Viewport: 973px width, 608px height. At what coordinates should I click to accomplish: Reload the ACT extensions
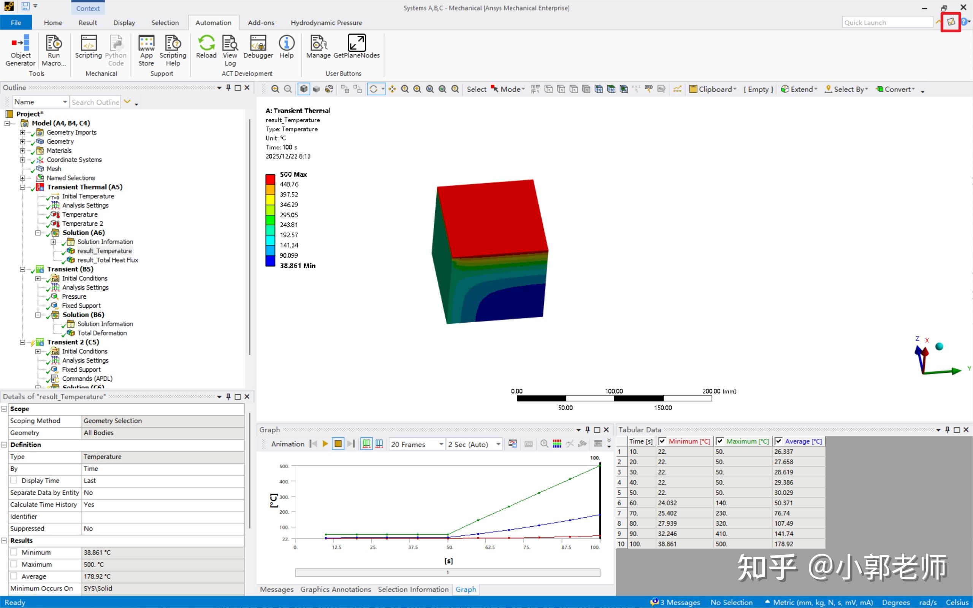[206, 47]
